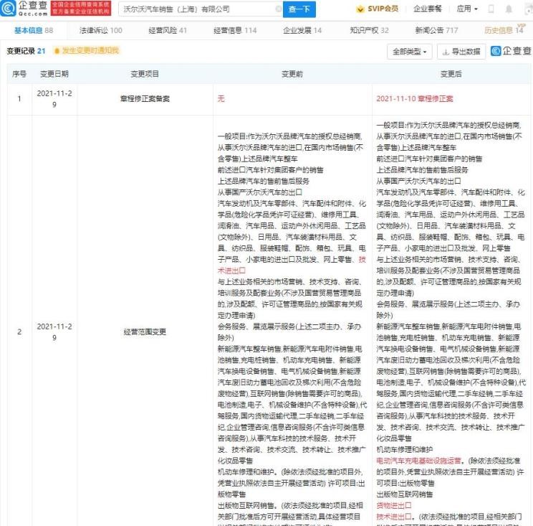Switch to the 经营信息 114 tab
533x526 pixels.
point(235,30)
